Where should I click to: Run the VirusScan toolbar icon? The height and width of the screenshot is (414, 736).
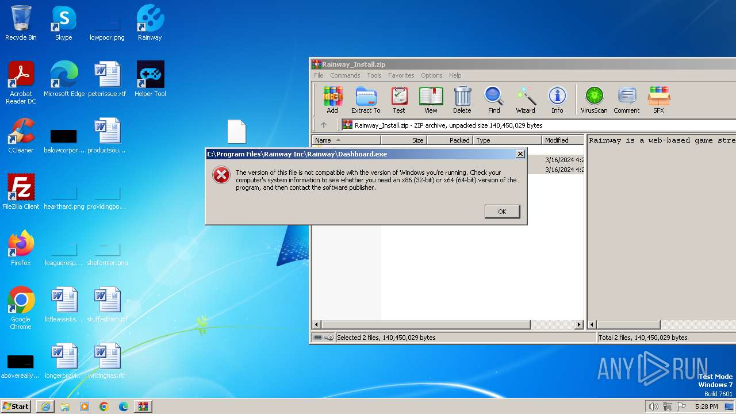[594, 100]
